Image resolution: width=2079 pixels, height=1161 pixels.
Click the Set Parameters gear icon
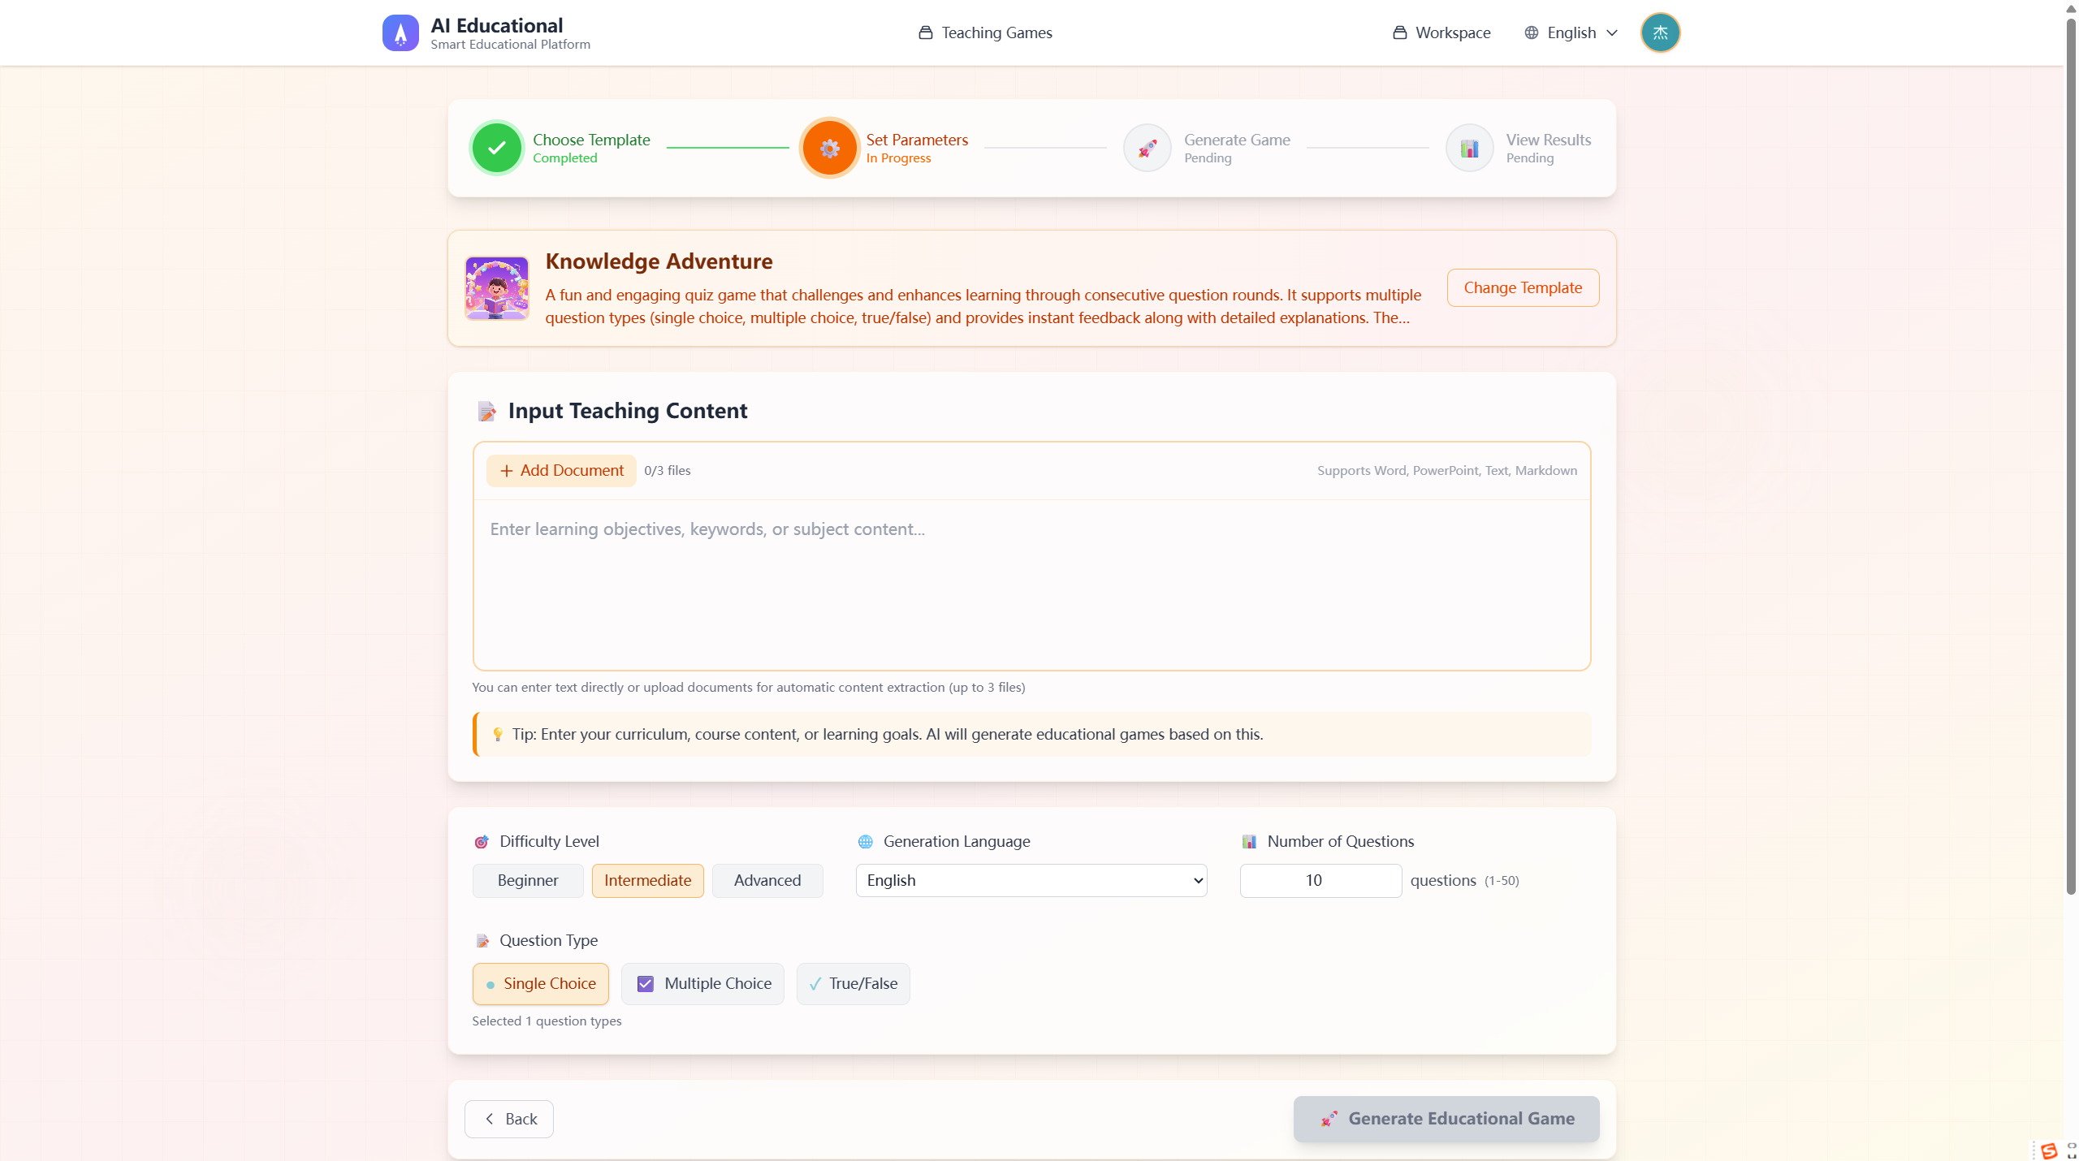click(x=829, y=148)
